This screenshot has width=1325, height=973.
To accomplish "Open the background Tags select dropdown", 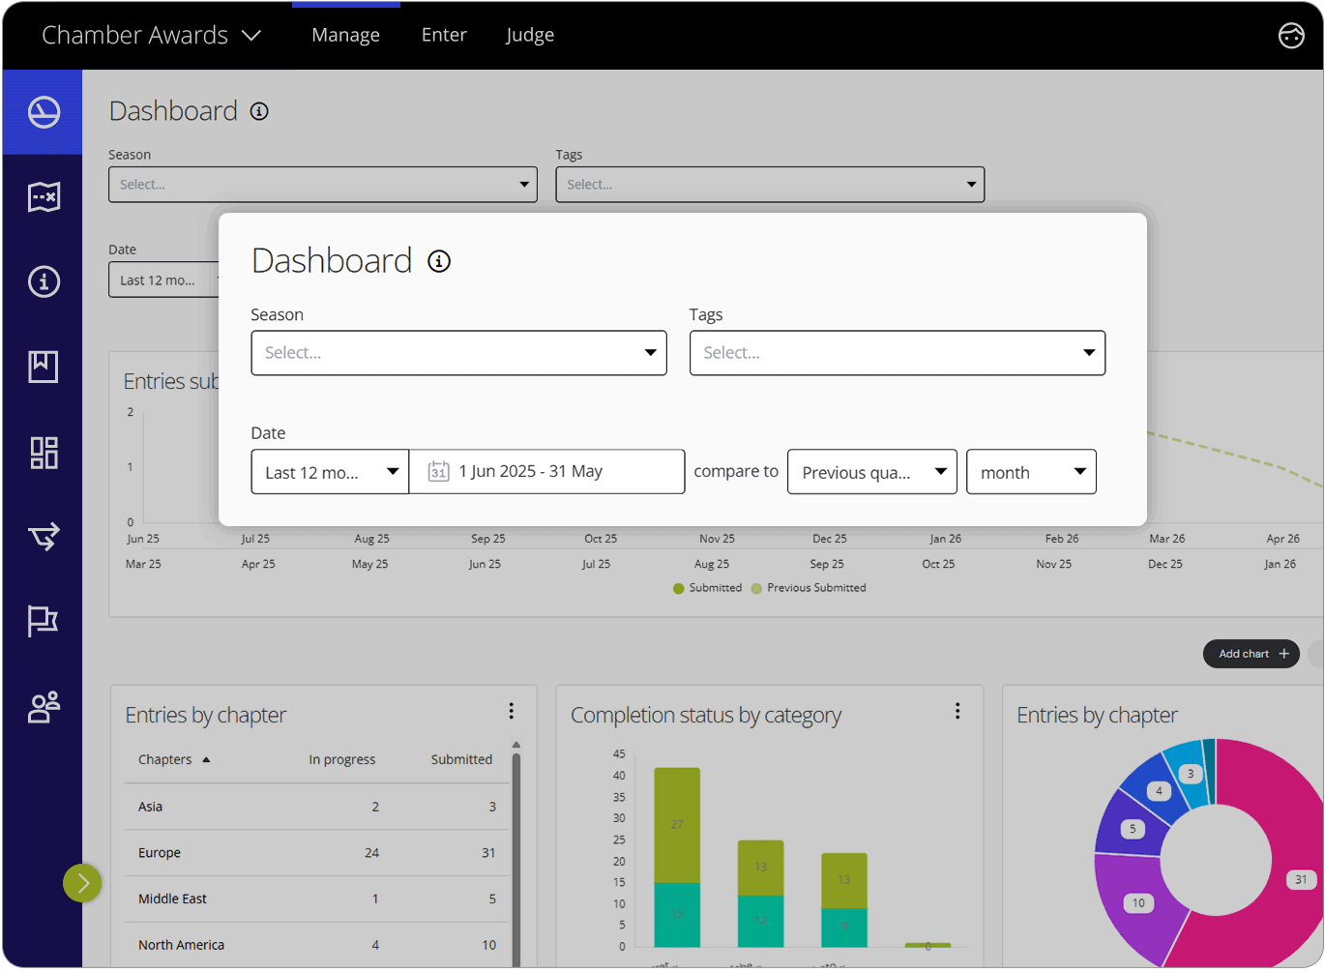I will 770,185.
